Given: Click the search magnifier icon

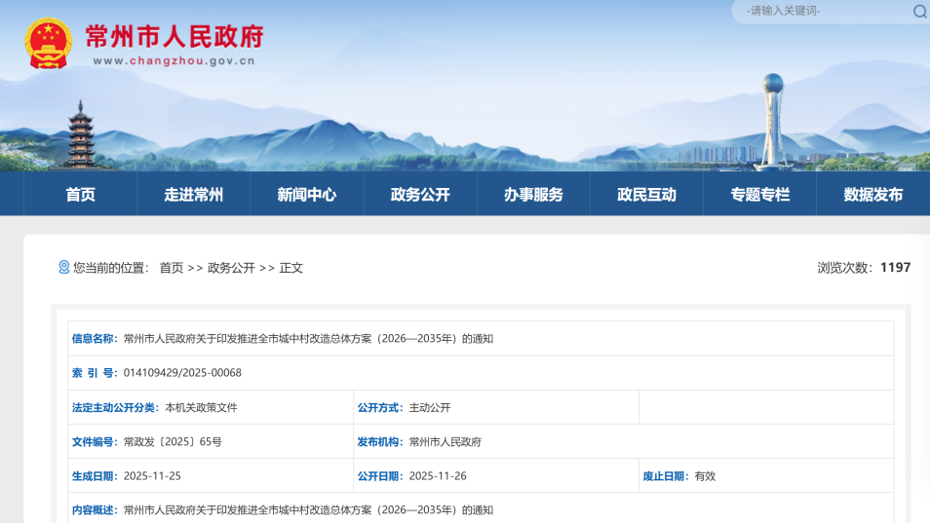Looking at the screenshot, I should (919, 12).
